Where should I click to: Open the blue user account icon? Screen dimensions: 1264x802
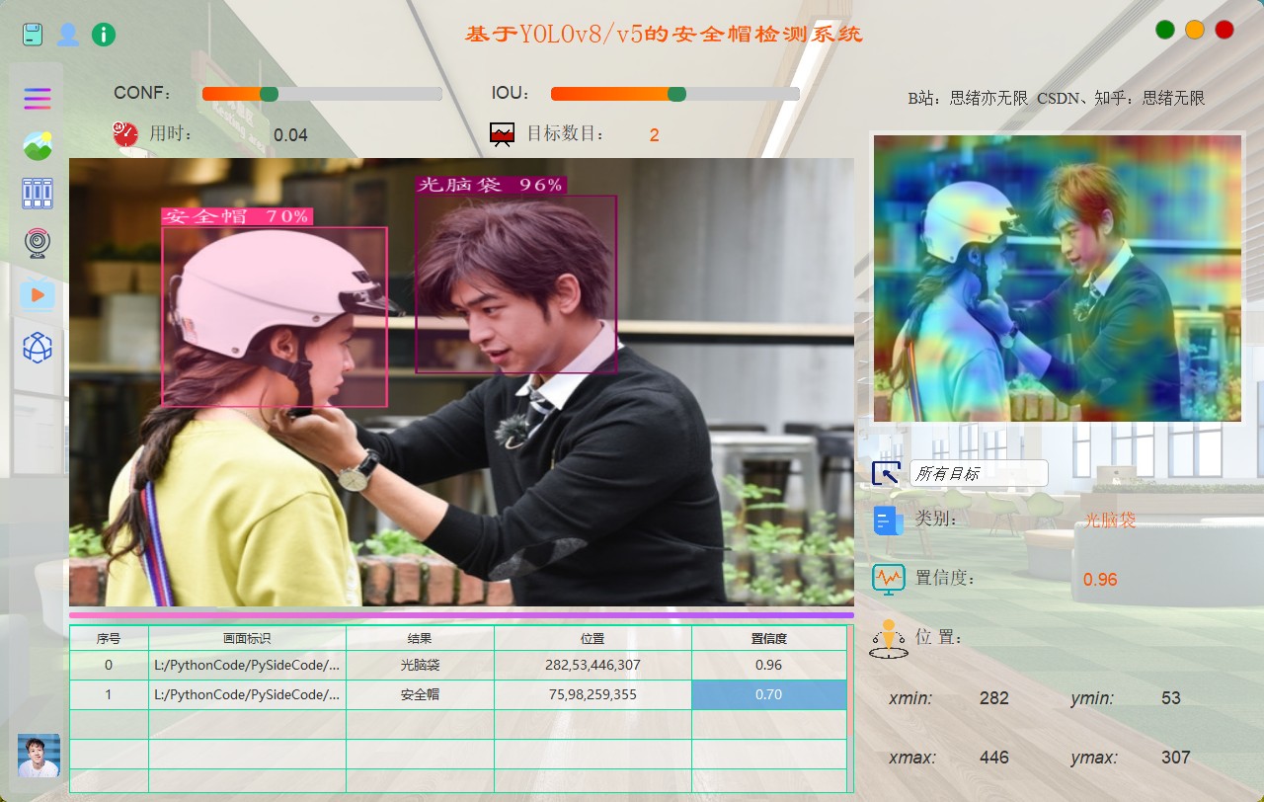(x=67, y=35)
